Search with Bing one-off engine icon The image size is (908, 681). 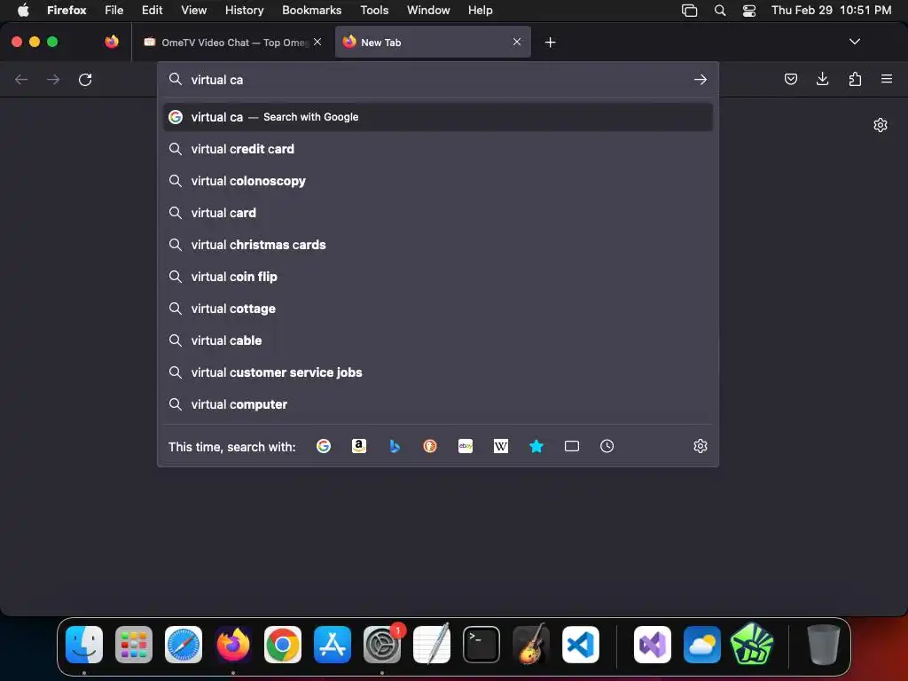tap(395, 446)
